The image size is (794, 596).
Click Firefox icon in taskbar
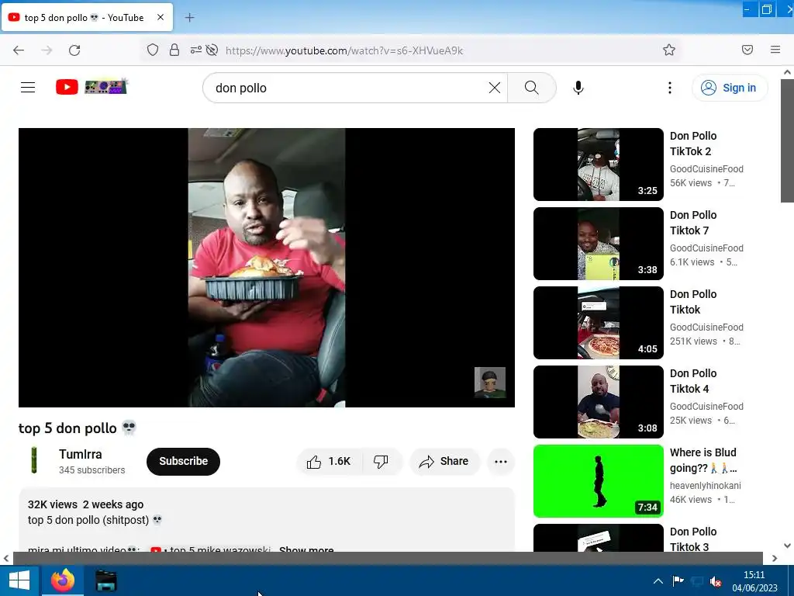(62, 580)
